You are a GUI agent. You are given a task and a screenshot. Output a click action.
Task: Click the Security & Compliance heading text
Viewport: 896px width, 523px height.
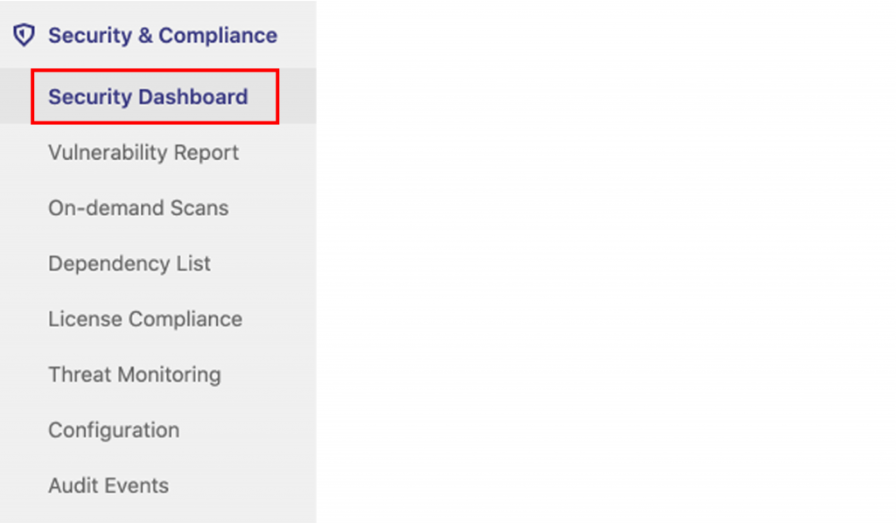coord(162,36)
